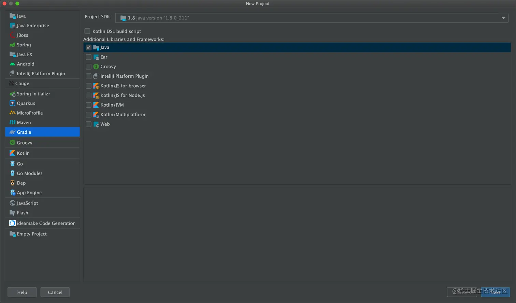
Task: Click 'Kotlin/JS for Node.js' framework label
Action: 123,95
